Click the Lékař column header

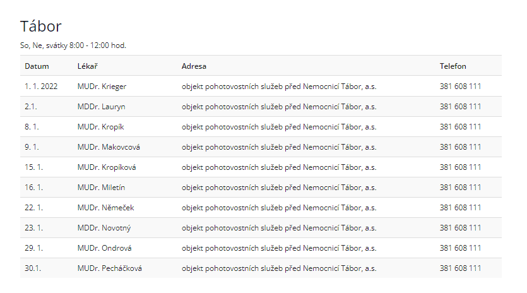87,66
